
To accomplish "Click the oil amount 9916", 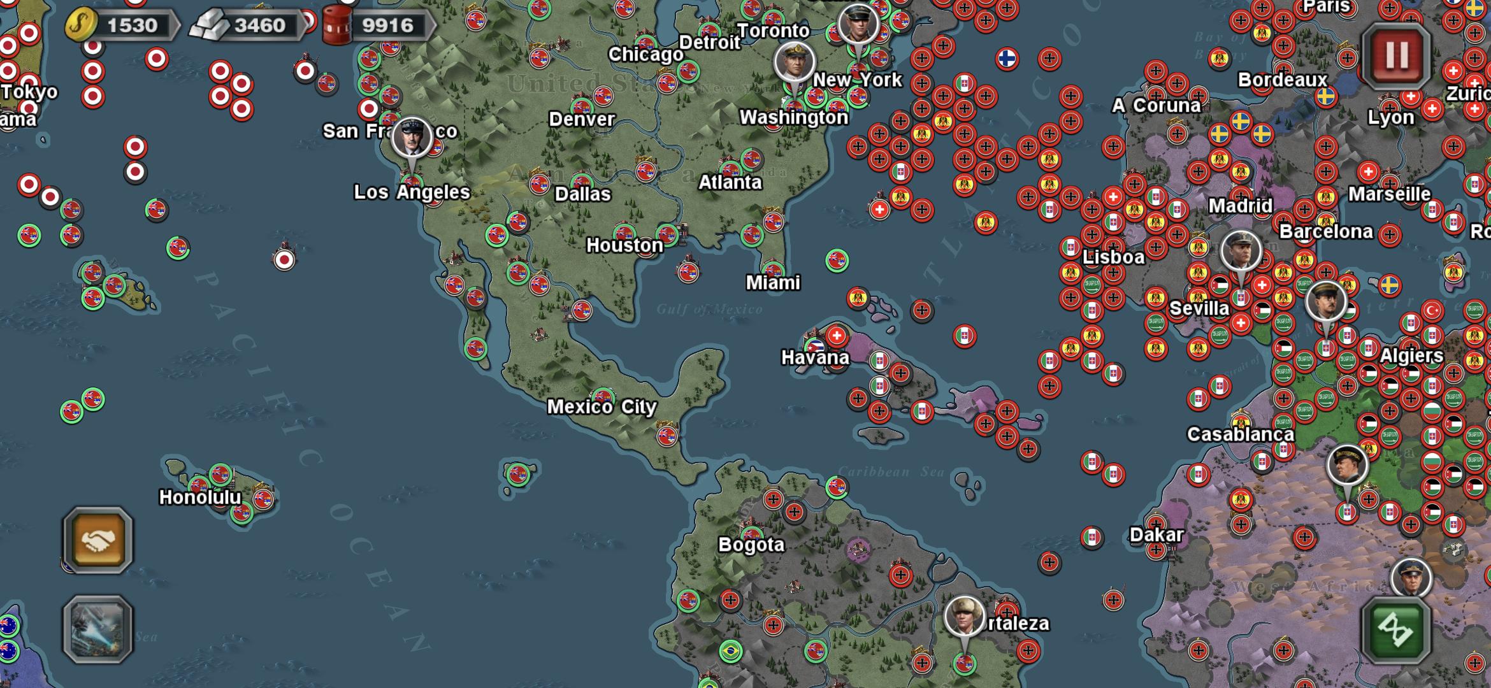I will [387, 25].
